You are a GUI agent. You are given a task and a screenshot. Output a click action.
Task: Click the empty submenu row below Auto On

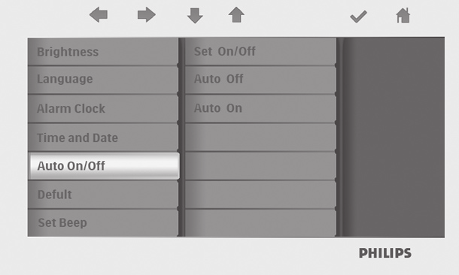[260, 137]
